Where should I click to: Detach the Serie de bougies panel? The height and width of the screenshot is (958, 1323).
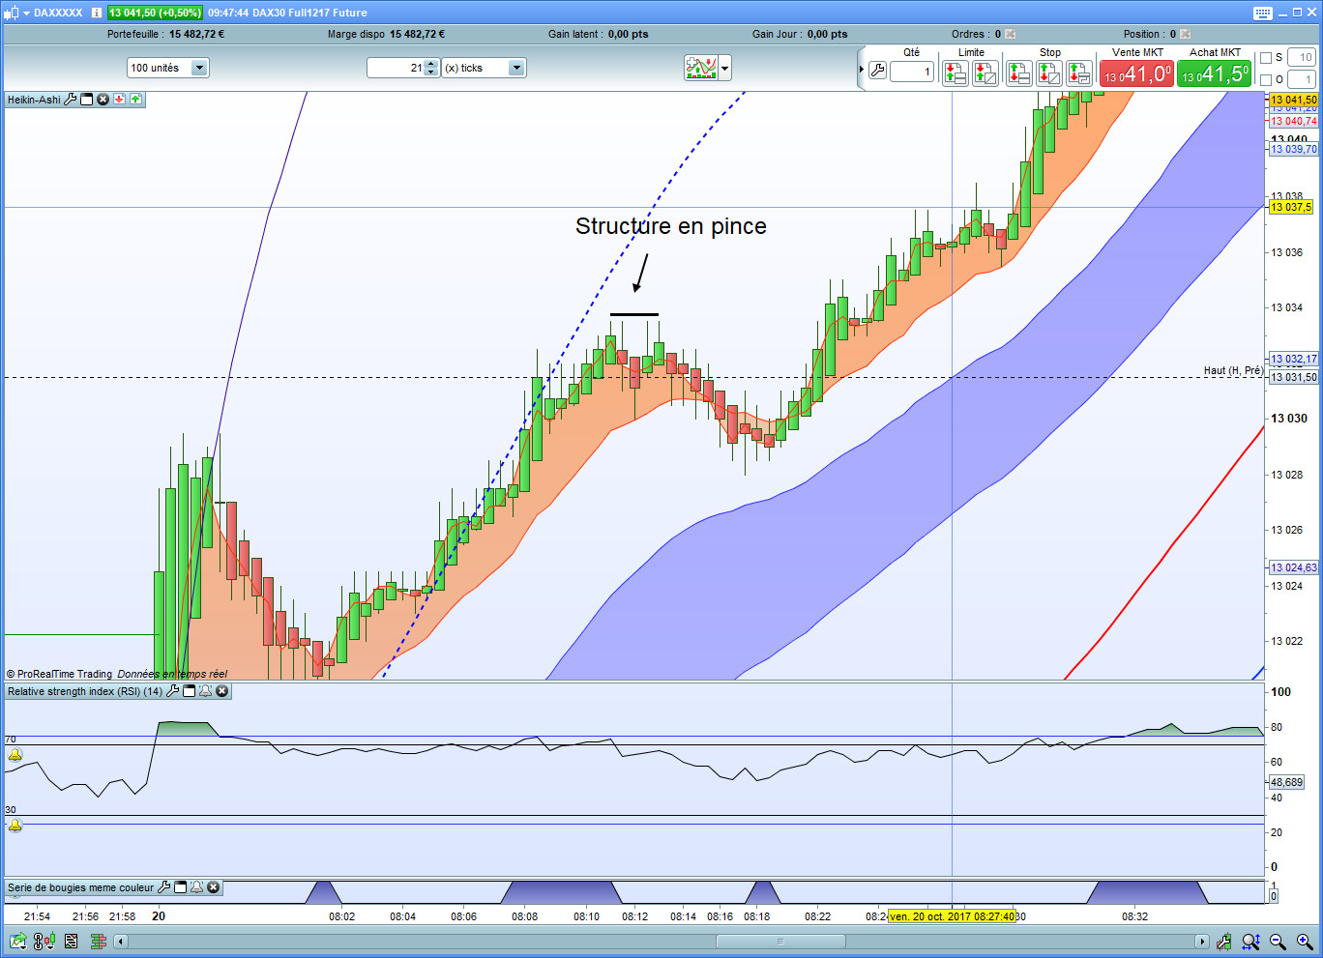(x=181, y=887)
